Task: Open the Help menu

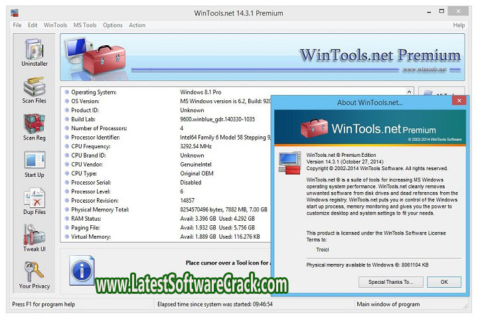Action: [x=459, y=25]
